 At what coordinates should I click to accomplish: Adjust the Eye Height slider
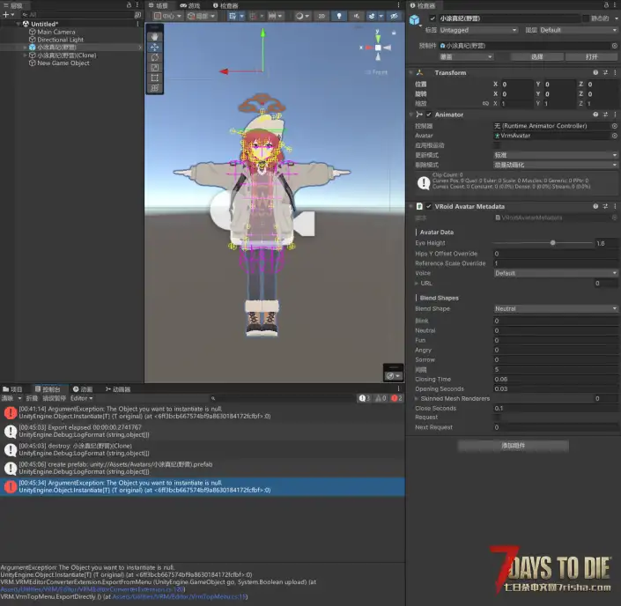tap(552, 243)
